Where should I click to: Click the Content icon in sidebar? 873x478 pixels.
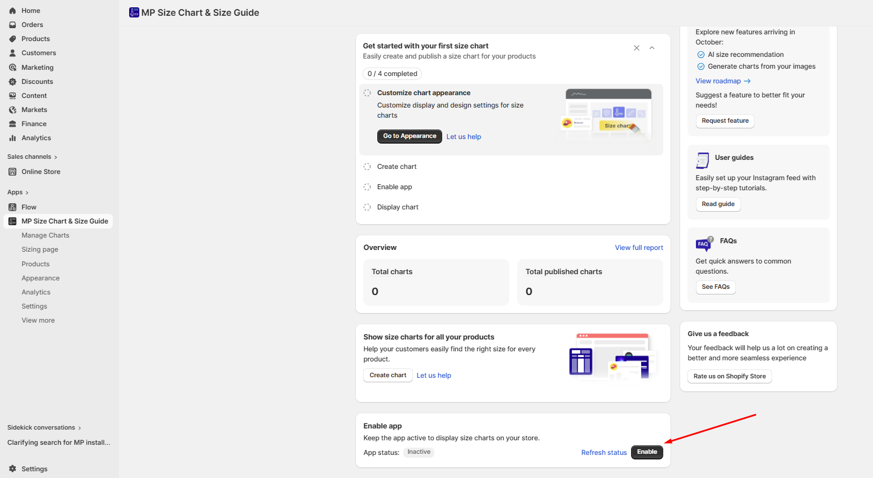(x=12, y=96)
